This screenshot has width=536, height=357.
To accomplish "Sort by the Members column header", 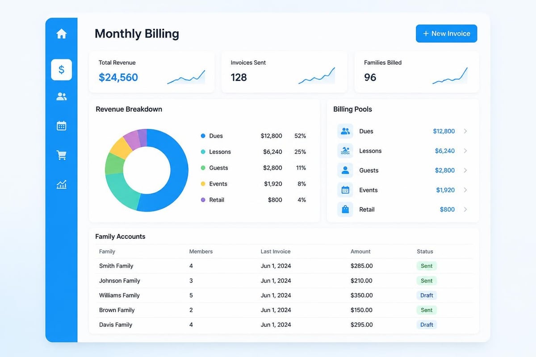I will [201, 252].
